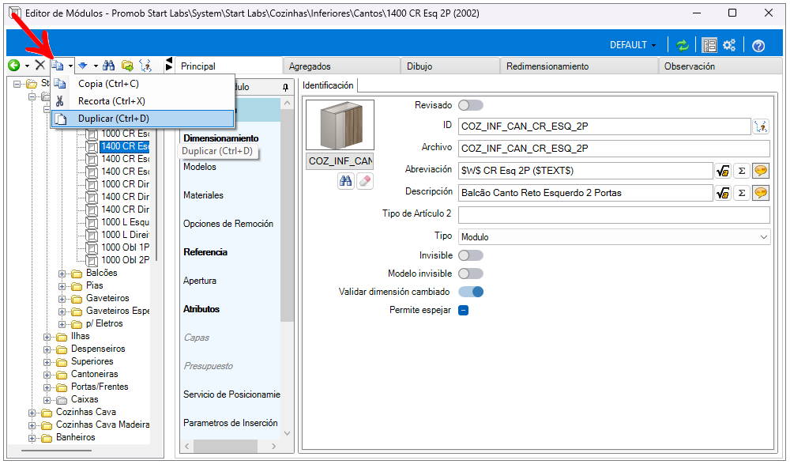
Task: Open the help question mark icon
Action: coord(758,45)
